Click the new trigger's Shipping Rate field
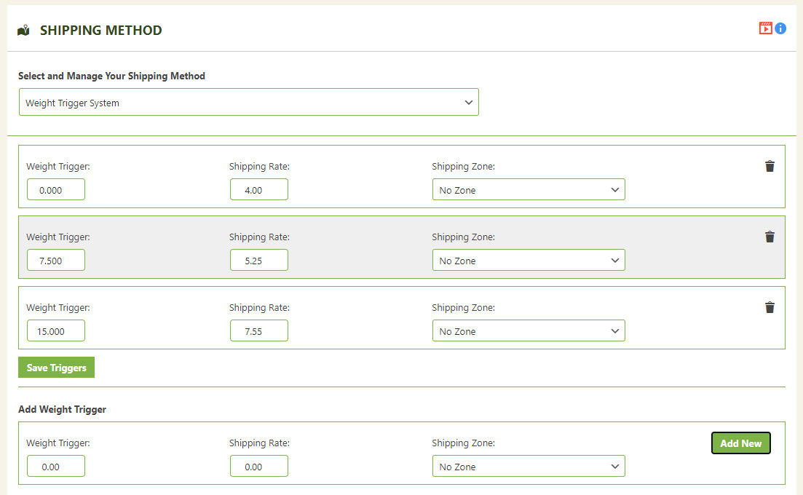 (x=258, y=467)
